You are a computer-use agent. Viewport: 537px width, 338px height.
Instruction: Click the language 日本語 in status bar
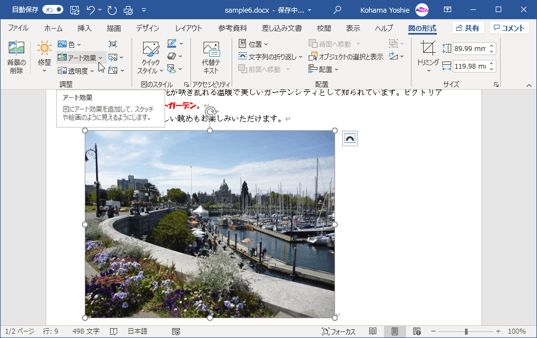pyautogui.click(x=138, y=331)
